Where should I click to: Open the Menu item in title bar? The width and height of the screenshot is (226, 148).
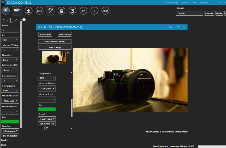(185, 3)
